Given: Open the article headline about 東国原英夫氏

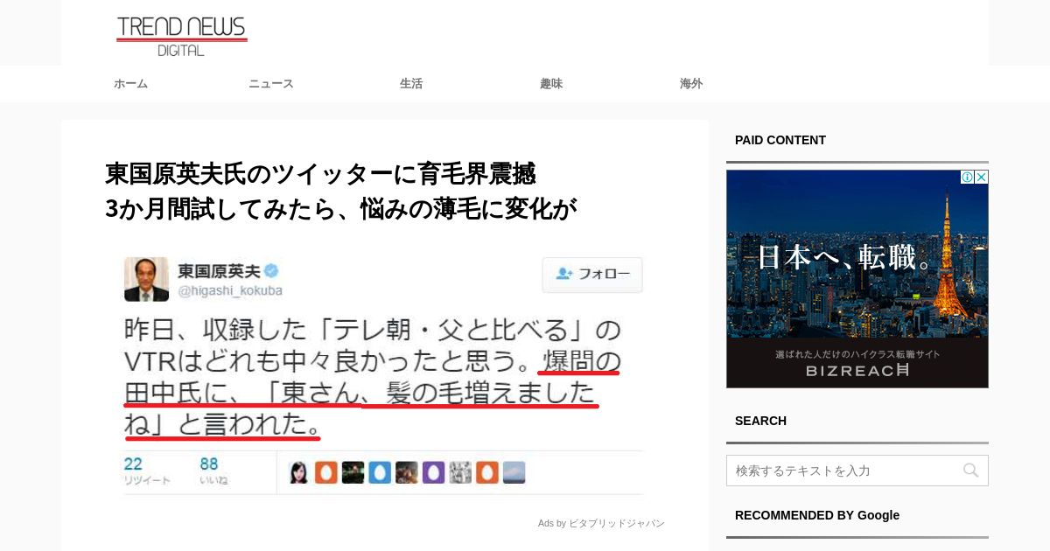Looking at the screenshot, I should click(341, 191).
